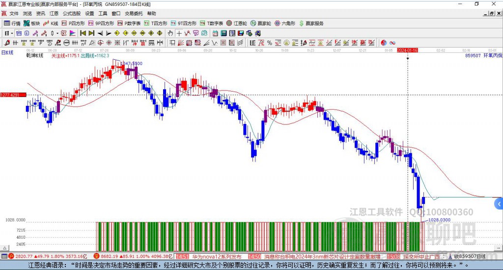Switch to the K线 chart view

tap(51, 23)
